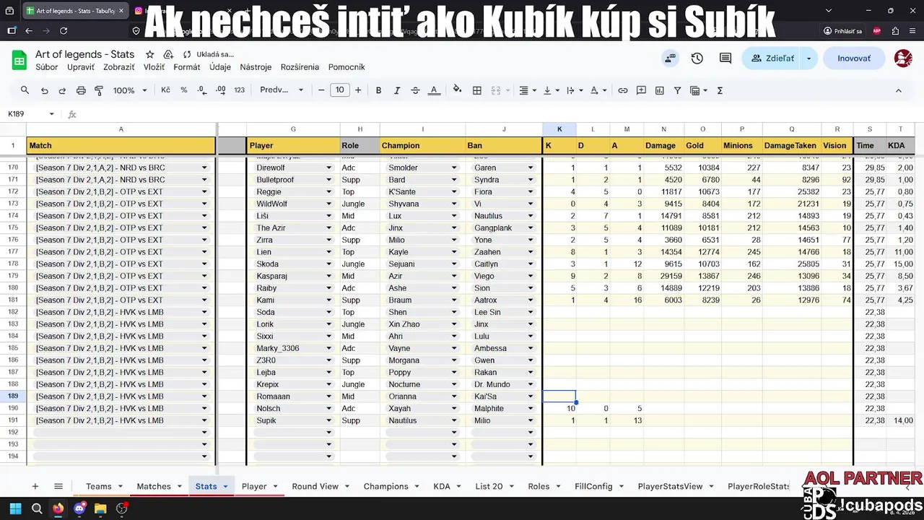This screenshot has width=924, height=520.
Task: Switch to the KDA sheet tab
Action: (442, 487)
